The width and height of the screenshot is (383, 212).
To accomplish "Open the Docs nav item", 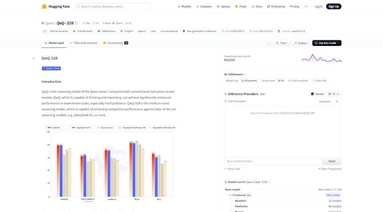I will click(x=257, y=6).
